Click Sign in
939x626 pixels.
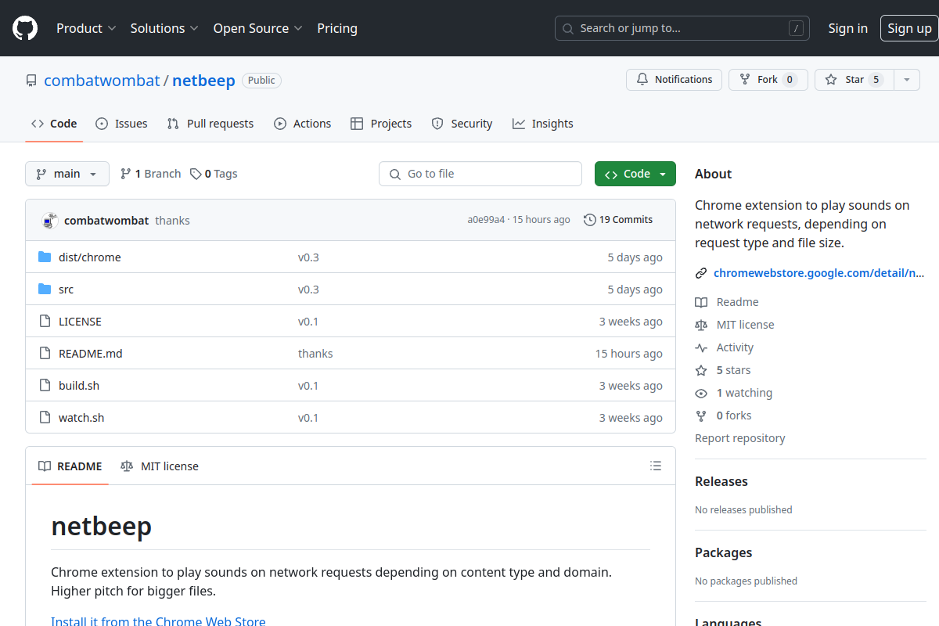848,28
